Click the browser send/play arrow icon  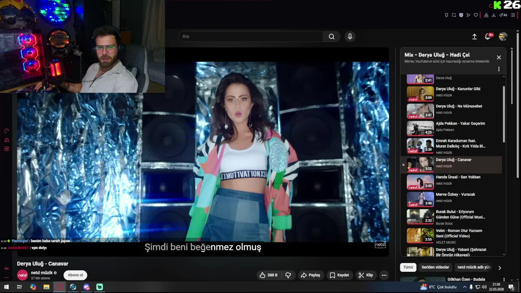pos(468,15)
